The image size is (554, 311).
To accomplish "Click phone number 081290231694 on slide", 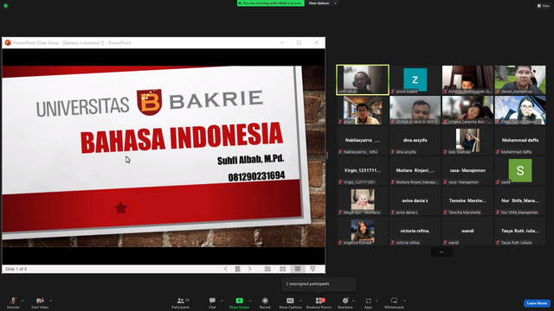I will pos(256,176).
